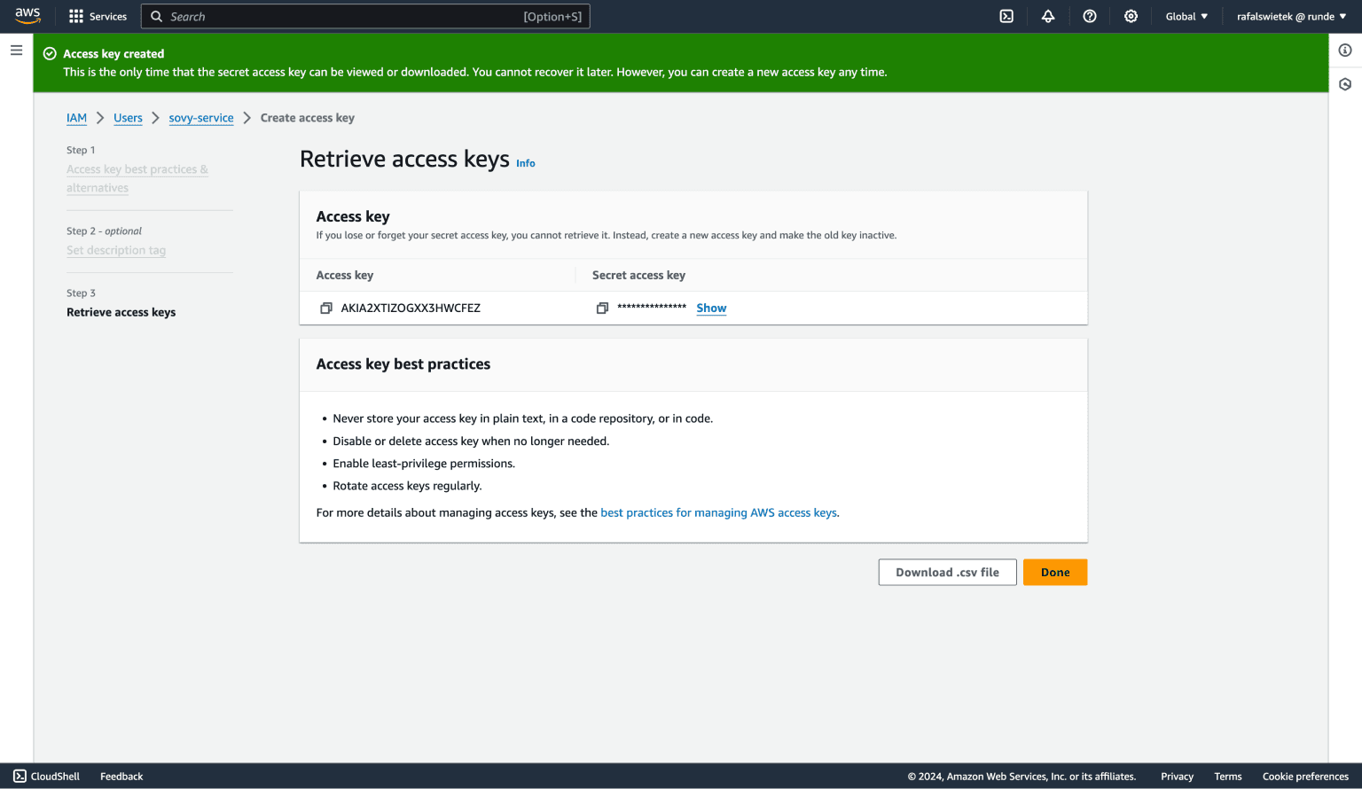This screenshot has width=1362, height=789.
Task: Open the CloudShell icon in the top bar
Action: tap(1006, 16)
